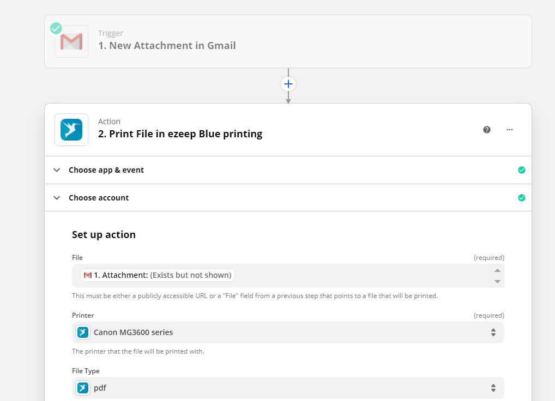Viewport: 555px width, 401px height.
Task: Open the New Attachment in Gmail trigger step
Action: (x=288, y=41)
